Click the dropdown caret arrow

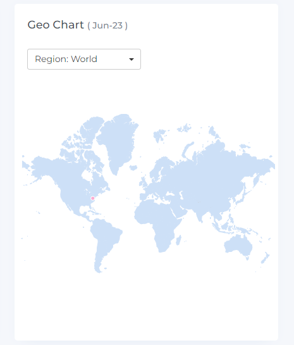click(132, 60)
